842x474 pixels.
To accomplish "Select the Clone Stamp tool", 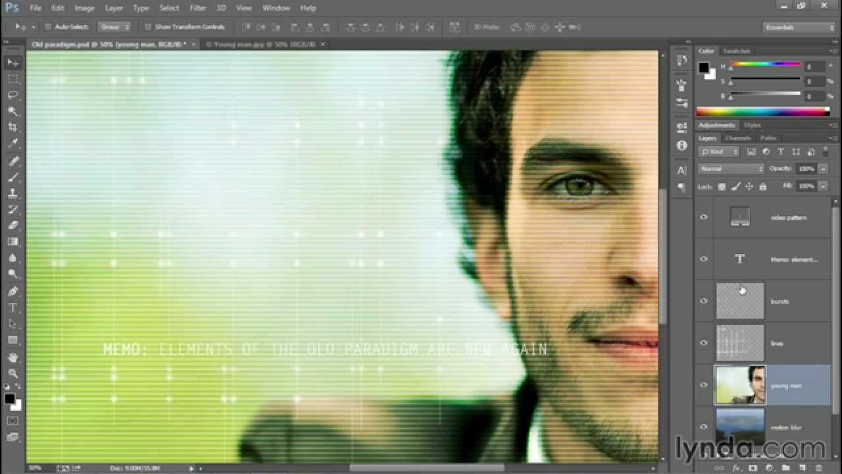I will [x=12, y=194].
